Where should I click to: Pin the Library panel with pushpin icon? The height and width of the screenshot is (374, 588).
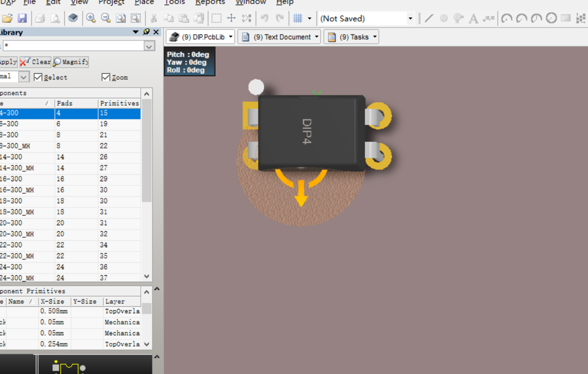(147, 32)
